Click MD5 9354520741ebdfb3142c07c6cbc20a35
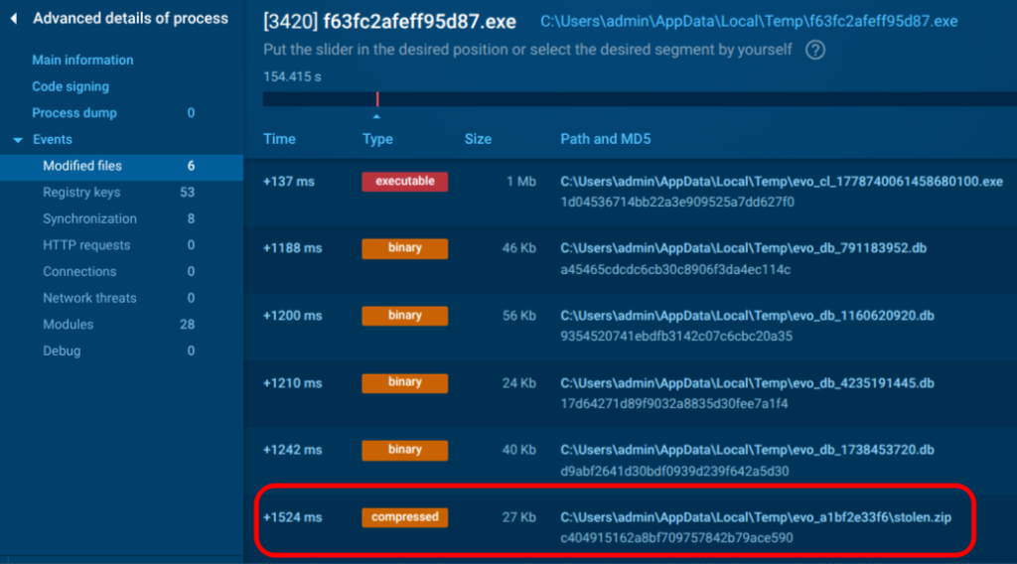Image resolution: width=1017 pixels, height=564 pixels. [x=675, y=337]
